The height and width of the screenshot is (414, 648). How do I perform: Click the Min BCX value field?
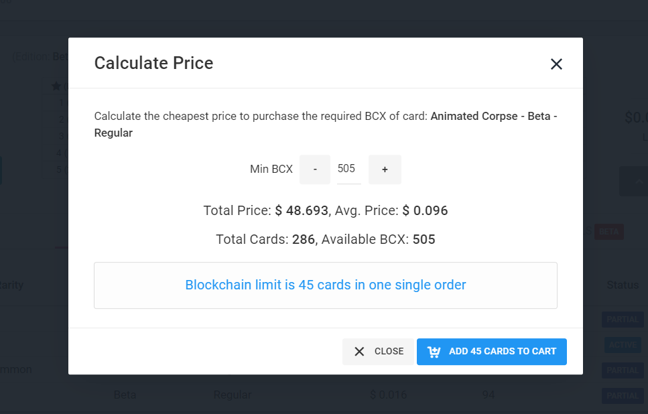tap(346, 169)
